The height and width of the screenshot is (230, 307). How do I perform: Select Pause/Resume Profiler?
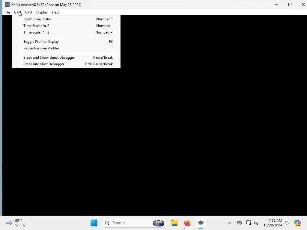66,48
